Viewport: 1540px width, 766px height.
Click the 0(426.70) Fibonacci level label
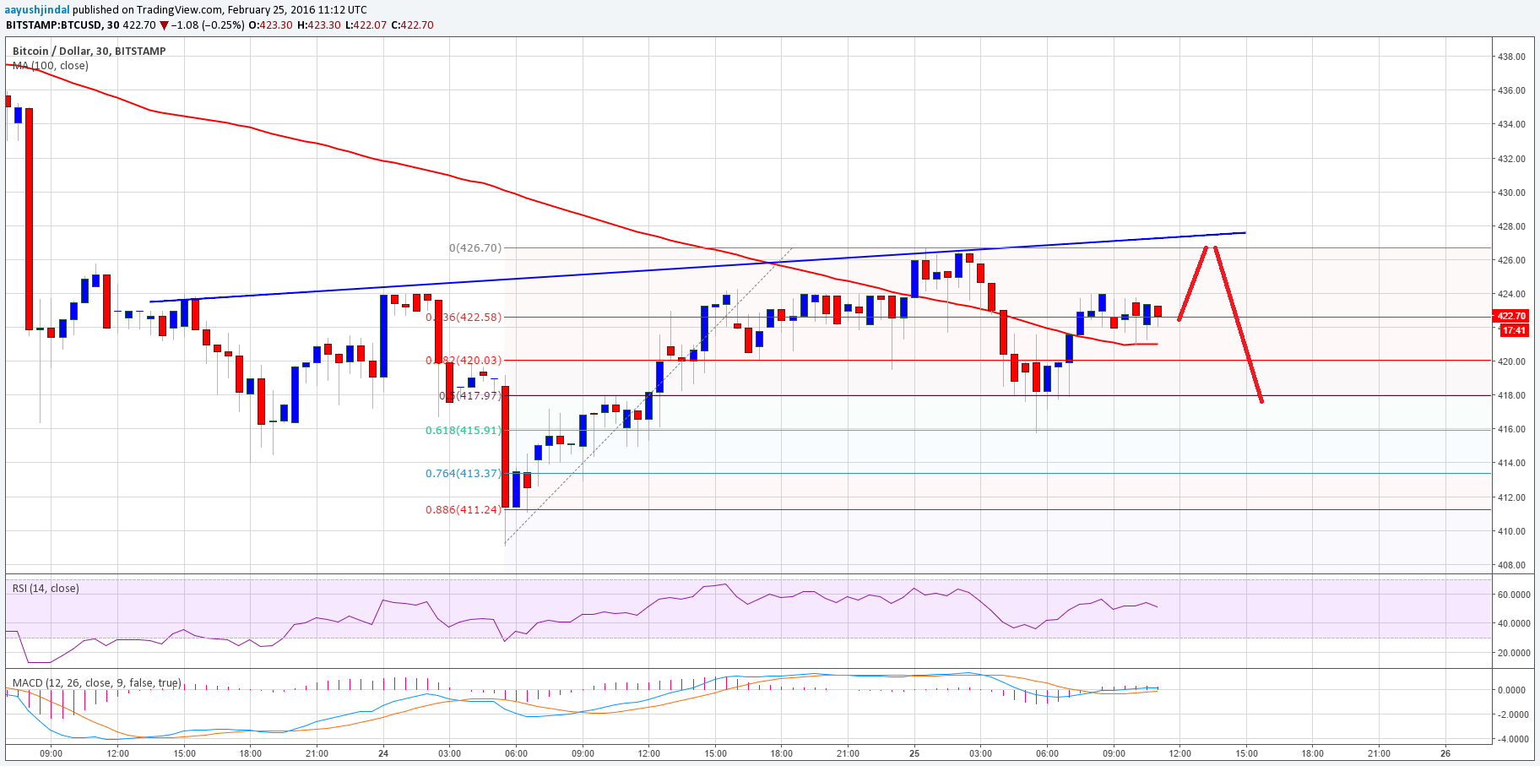pos(475,248)
